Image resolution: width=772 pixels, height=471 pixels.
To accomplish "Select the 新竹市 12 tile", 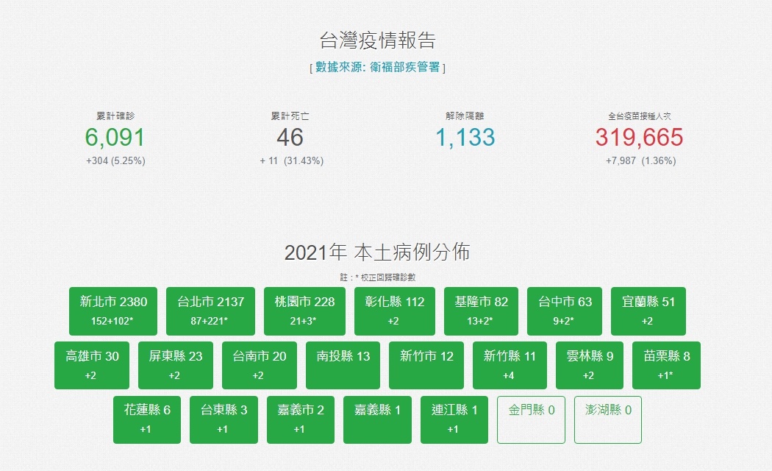I will 426,365.
